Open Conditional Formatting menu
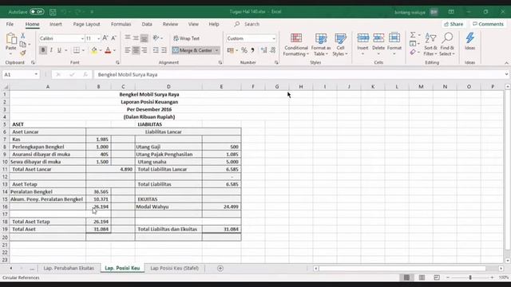This screenshot has width=511, height=287. coord(296,45)
